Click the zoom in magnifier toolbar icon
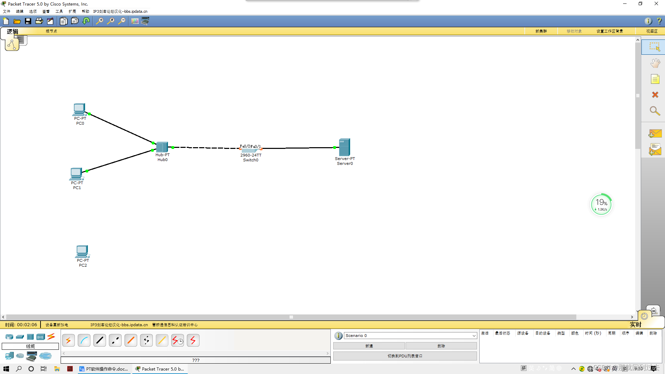This screenshot has width=665, height=374. 99,21
